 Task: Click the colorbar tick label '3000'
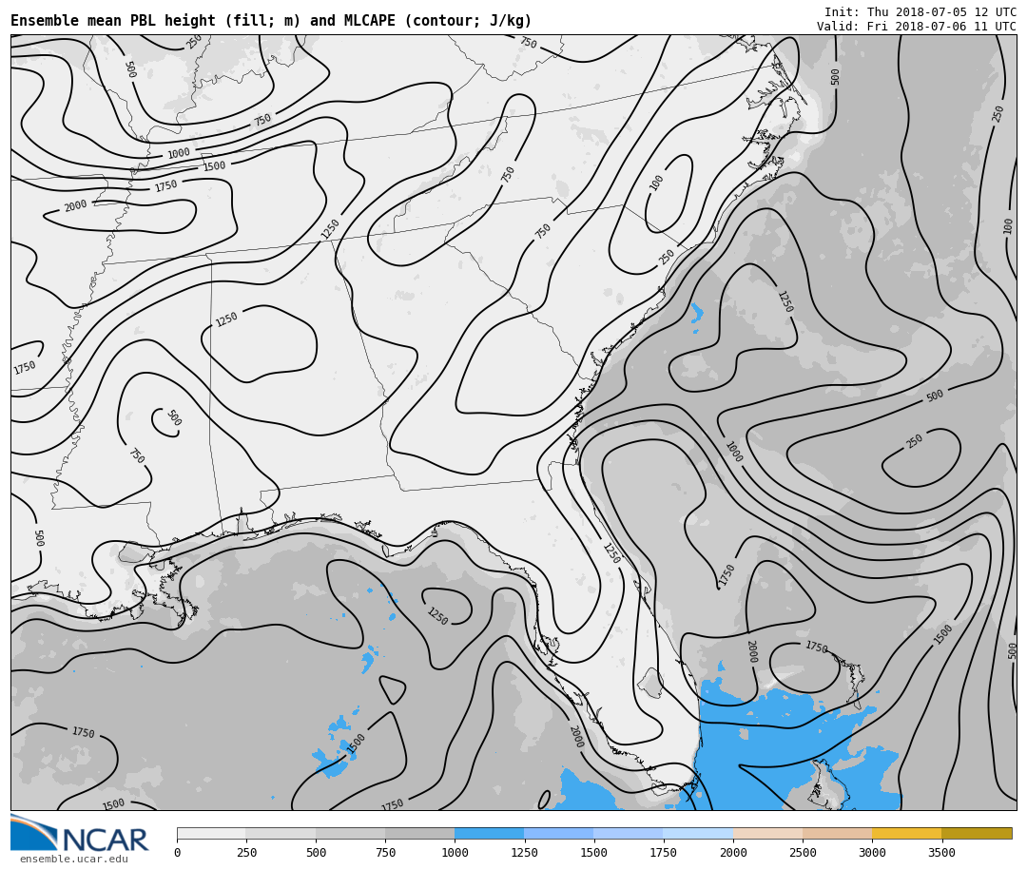[x=872, y=852]
